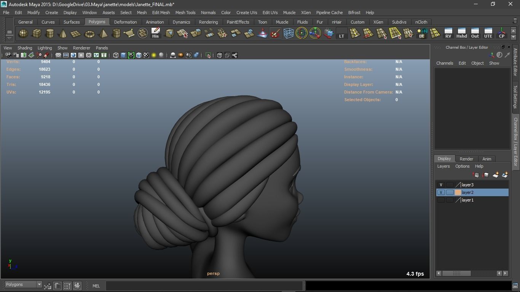This screenshot has width=520, height=292.
Task: Open the RV render view shelf button
Action: (448, 33)
